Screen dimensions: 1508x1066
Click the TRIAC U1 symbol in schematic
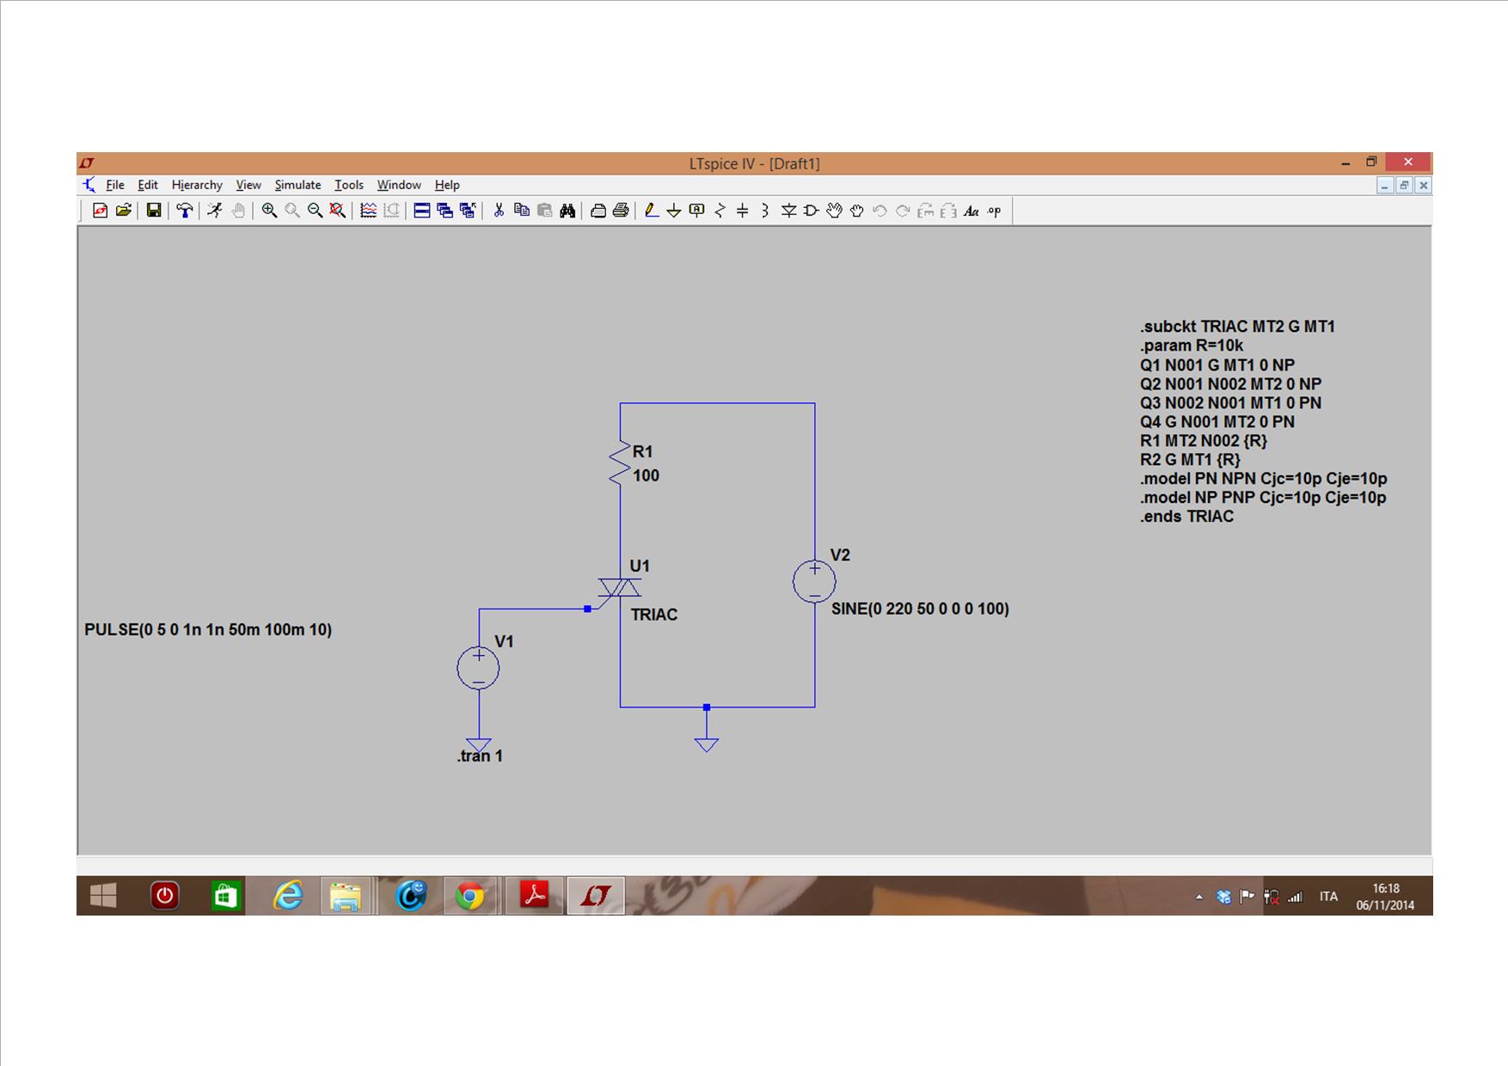[x=620, y=589]
